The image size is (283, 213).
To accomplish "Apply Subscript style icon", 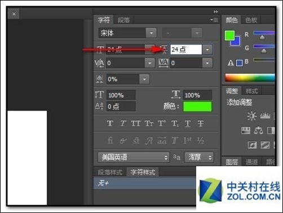I will coord(175,123).
